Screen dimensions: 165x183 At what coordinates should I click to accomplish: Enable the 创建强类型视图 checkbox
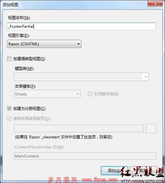click(x=9, y=59)
